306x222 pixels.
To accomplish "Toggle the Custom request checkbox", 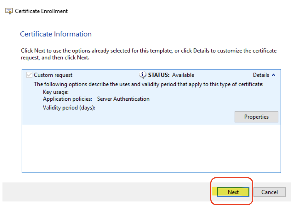I will (29, 75).
